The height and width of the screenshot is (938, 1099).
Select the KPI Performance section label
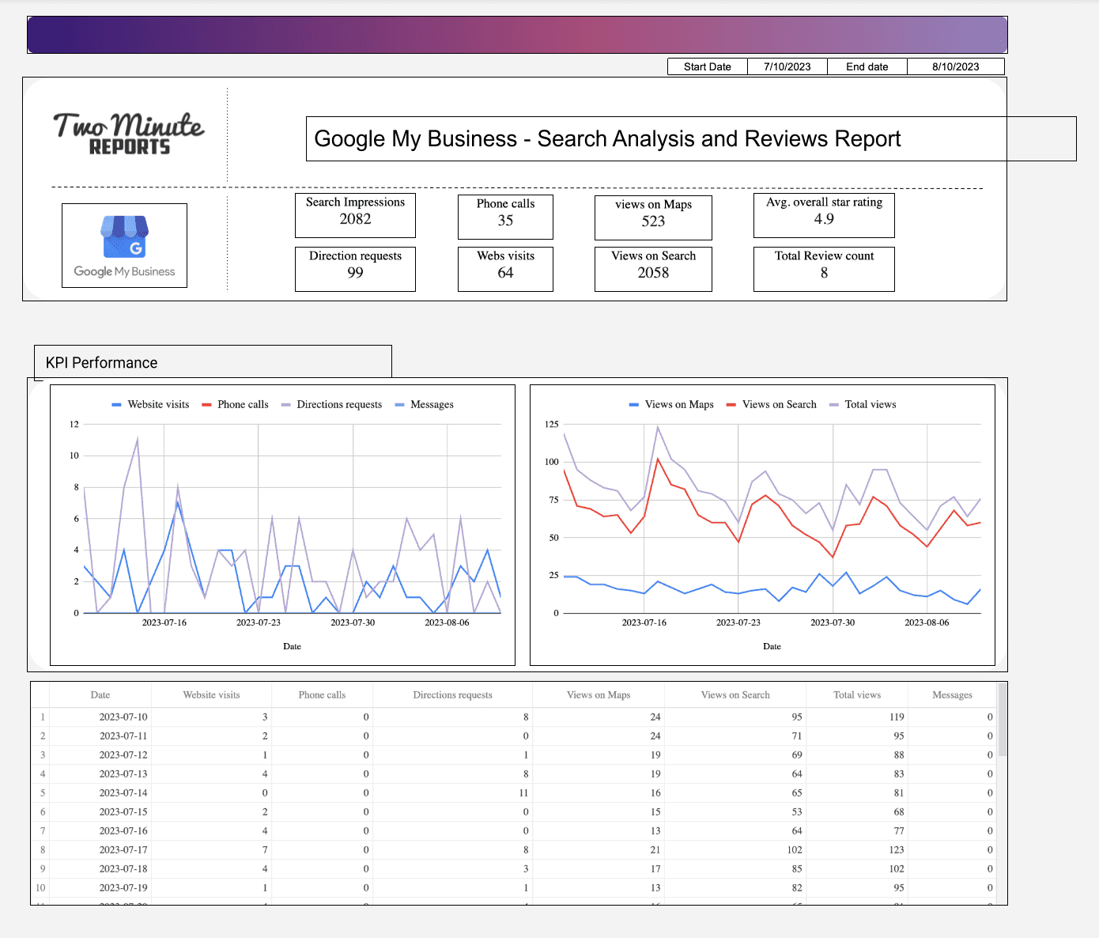(101, 363)
